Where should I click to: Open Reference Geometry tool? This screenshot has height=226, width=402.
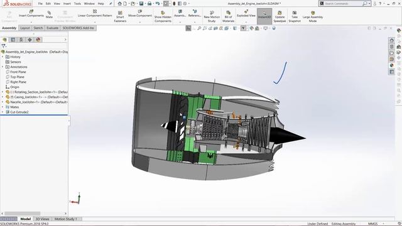195,14
